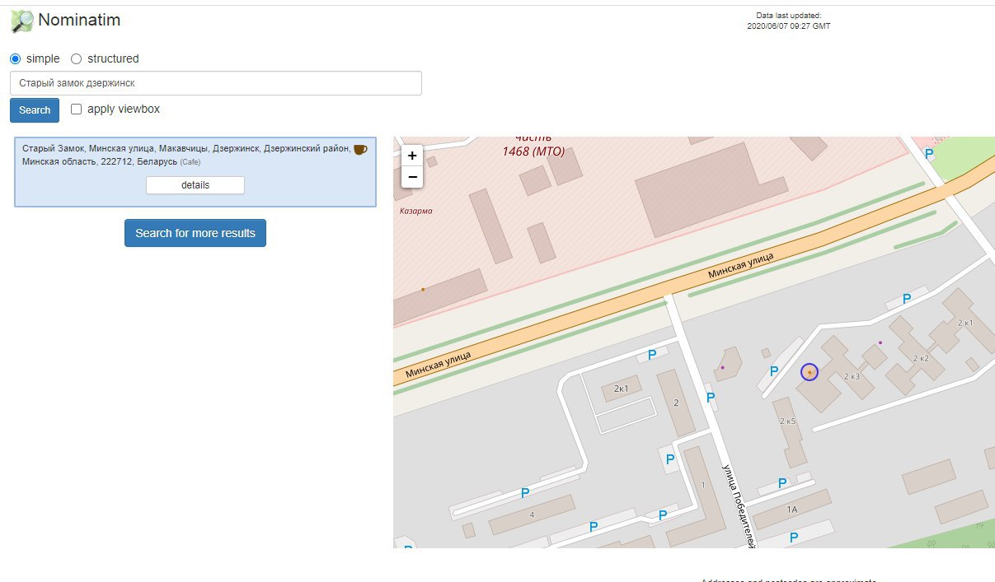Select the simple search radio button
Image resolution: width=995 pixels, height=582 pixels.
pyautogui.click(x=15, y=58)
